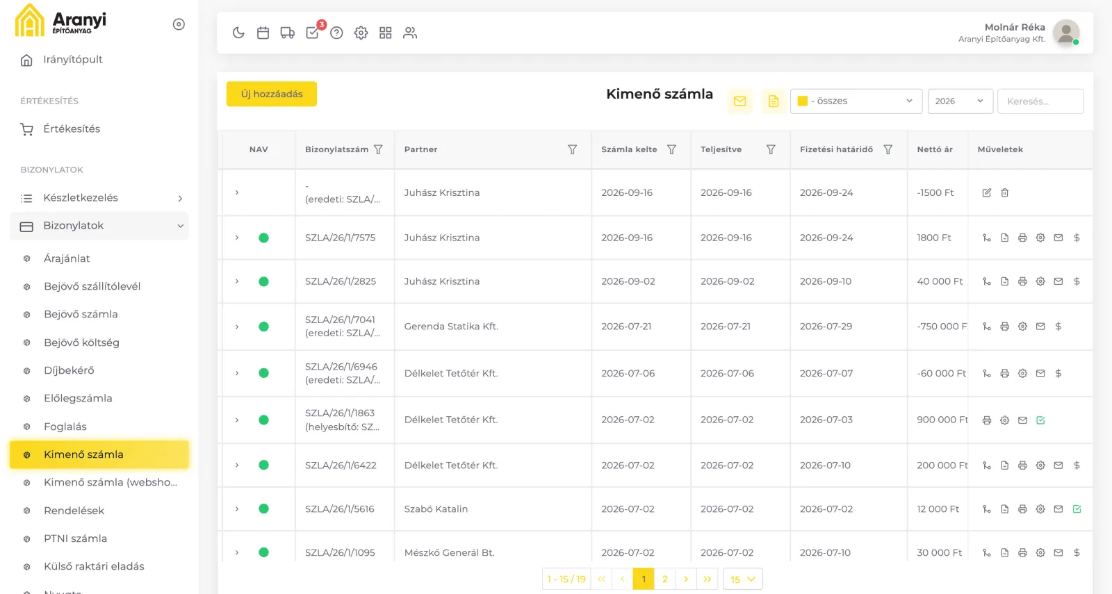Print invoice SZLA/26/1/7575

(1022, 238)
